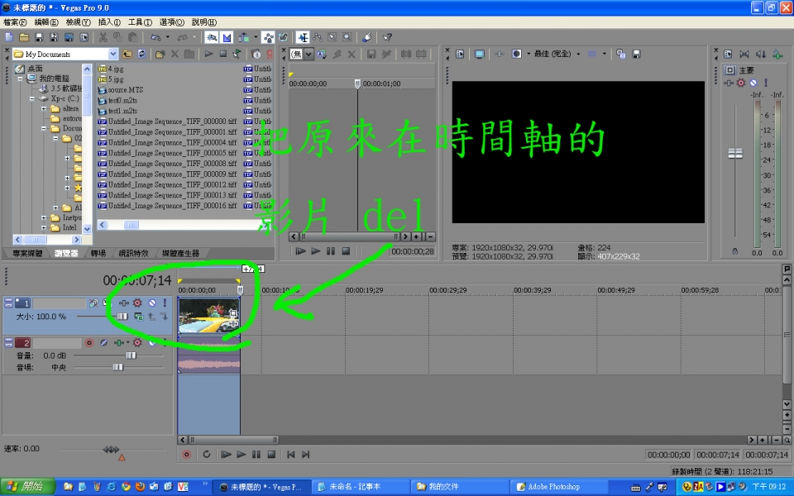
Task: Click the Save project icon in toolbar
Action: click(x=39, y=37)
